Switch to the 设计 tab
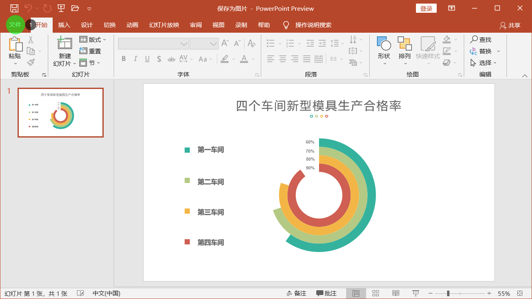Image resolution: width=532 pixels, height=299 pixels. coord(87,25)
